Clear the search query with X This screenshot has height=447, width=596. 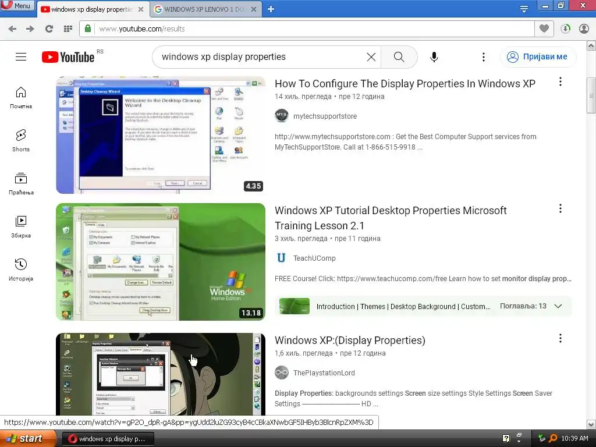click(x=371, y=57)
